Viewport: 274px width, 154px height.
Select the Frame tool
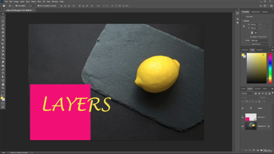point(3,33)
